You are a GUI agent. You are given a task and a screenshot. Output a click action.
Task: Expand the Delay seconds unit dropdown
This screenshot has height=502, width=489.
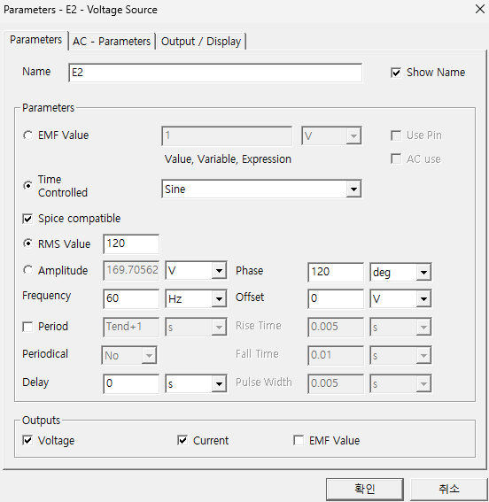219,383
